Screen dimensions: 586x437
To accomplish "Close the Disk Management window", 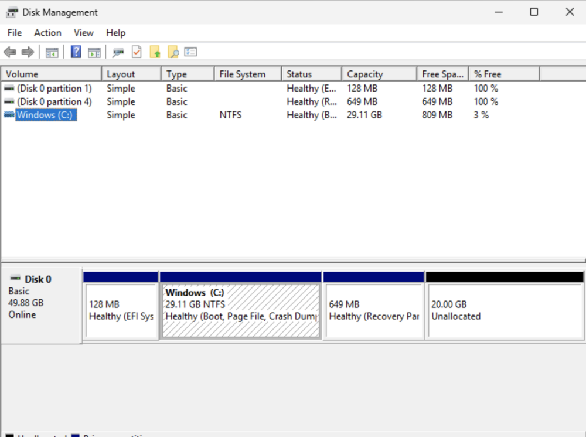I will click(x=569, y=12).
